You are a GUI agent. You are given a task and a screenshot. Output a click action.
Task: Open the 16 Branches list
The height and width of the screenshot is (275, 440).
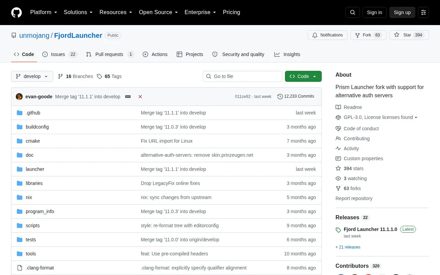click(x=76, y=76)
